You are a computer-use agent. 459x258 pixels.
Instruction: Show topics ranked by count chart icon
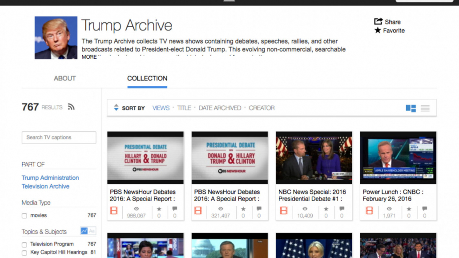[85, 231]
